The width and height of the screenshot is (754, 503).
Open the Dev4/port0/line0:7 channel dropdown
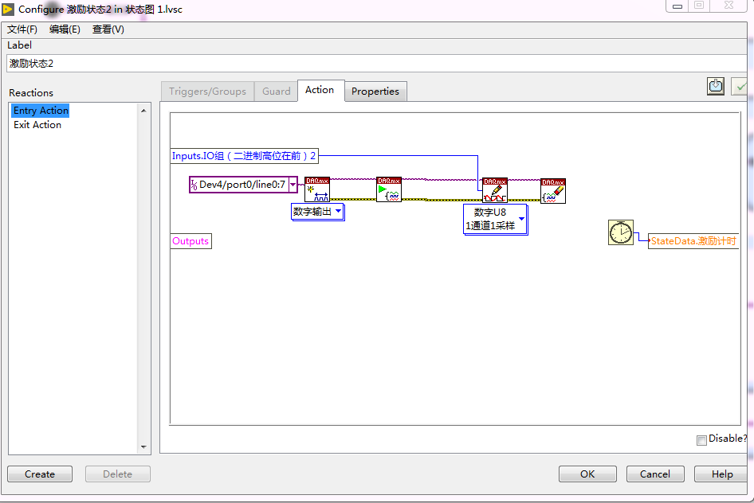point(292,185)
